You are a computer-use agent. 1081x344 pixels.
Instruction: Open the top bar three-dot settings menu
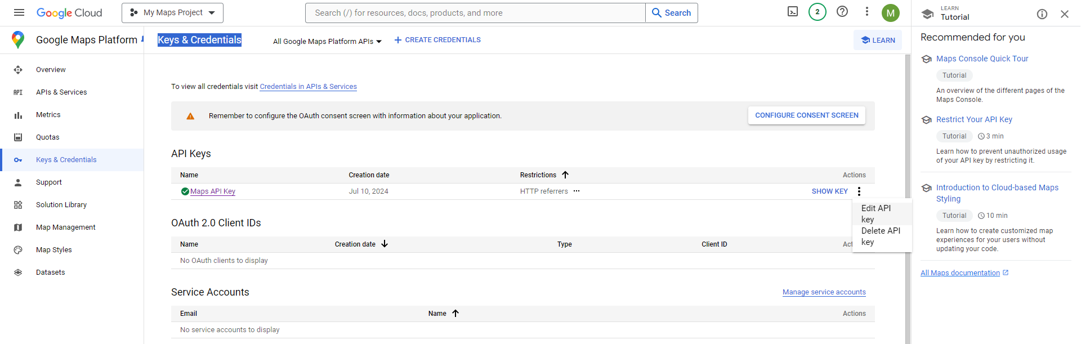867,12
